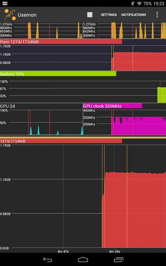This screenshot has height=266, width=166.
Task: Tap the GPU 2d panel label
Action: pos(8,106)
